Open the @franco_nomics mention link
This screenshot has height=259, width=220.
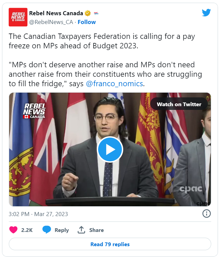[114, 84]
